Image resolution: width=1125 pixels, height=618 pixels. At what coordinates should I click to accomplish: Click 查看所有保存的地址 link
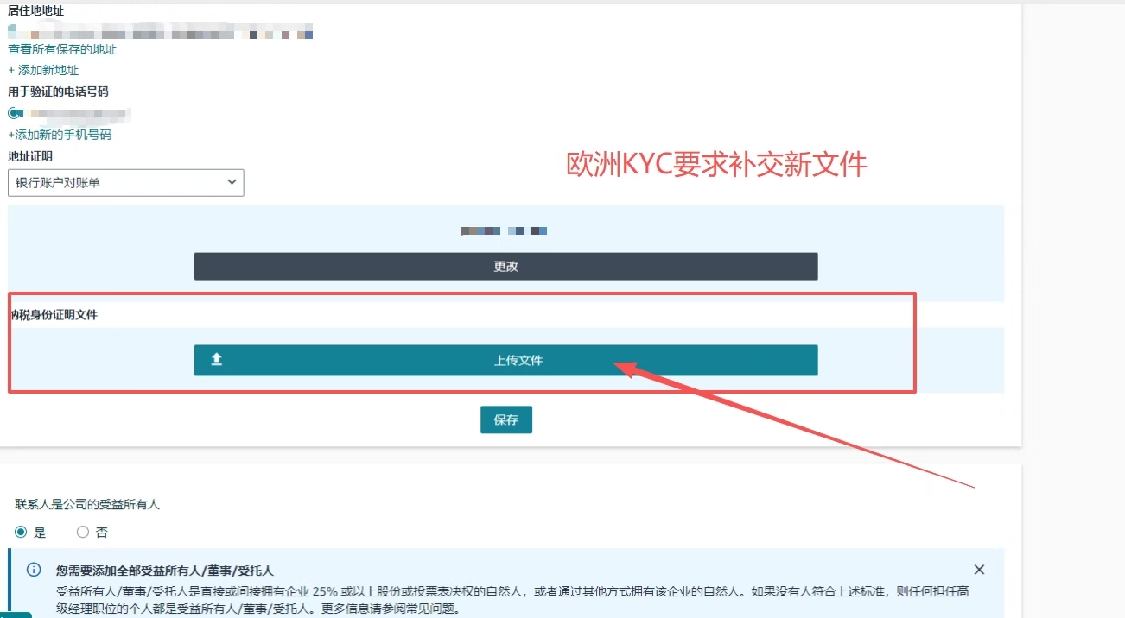tap(62, 49)
